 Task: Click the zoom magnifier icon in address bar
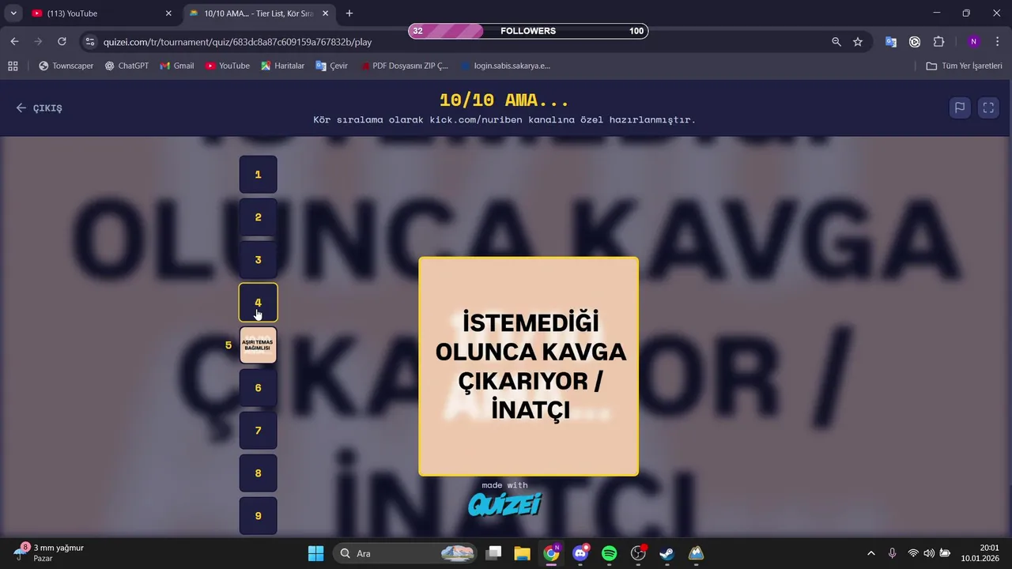(x=836, y=42)
